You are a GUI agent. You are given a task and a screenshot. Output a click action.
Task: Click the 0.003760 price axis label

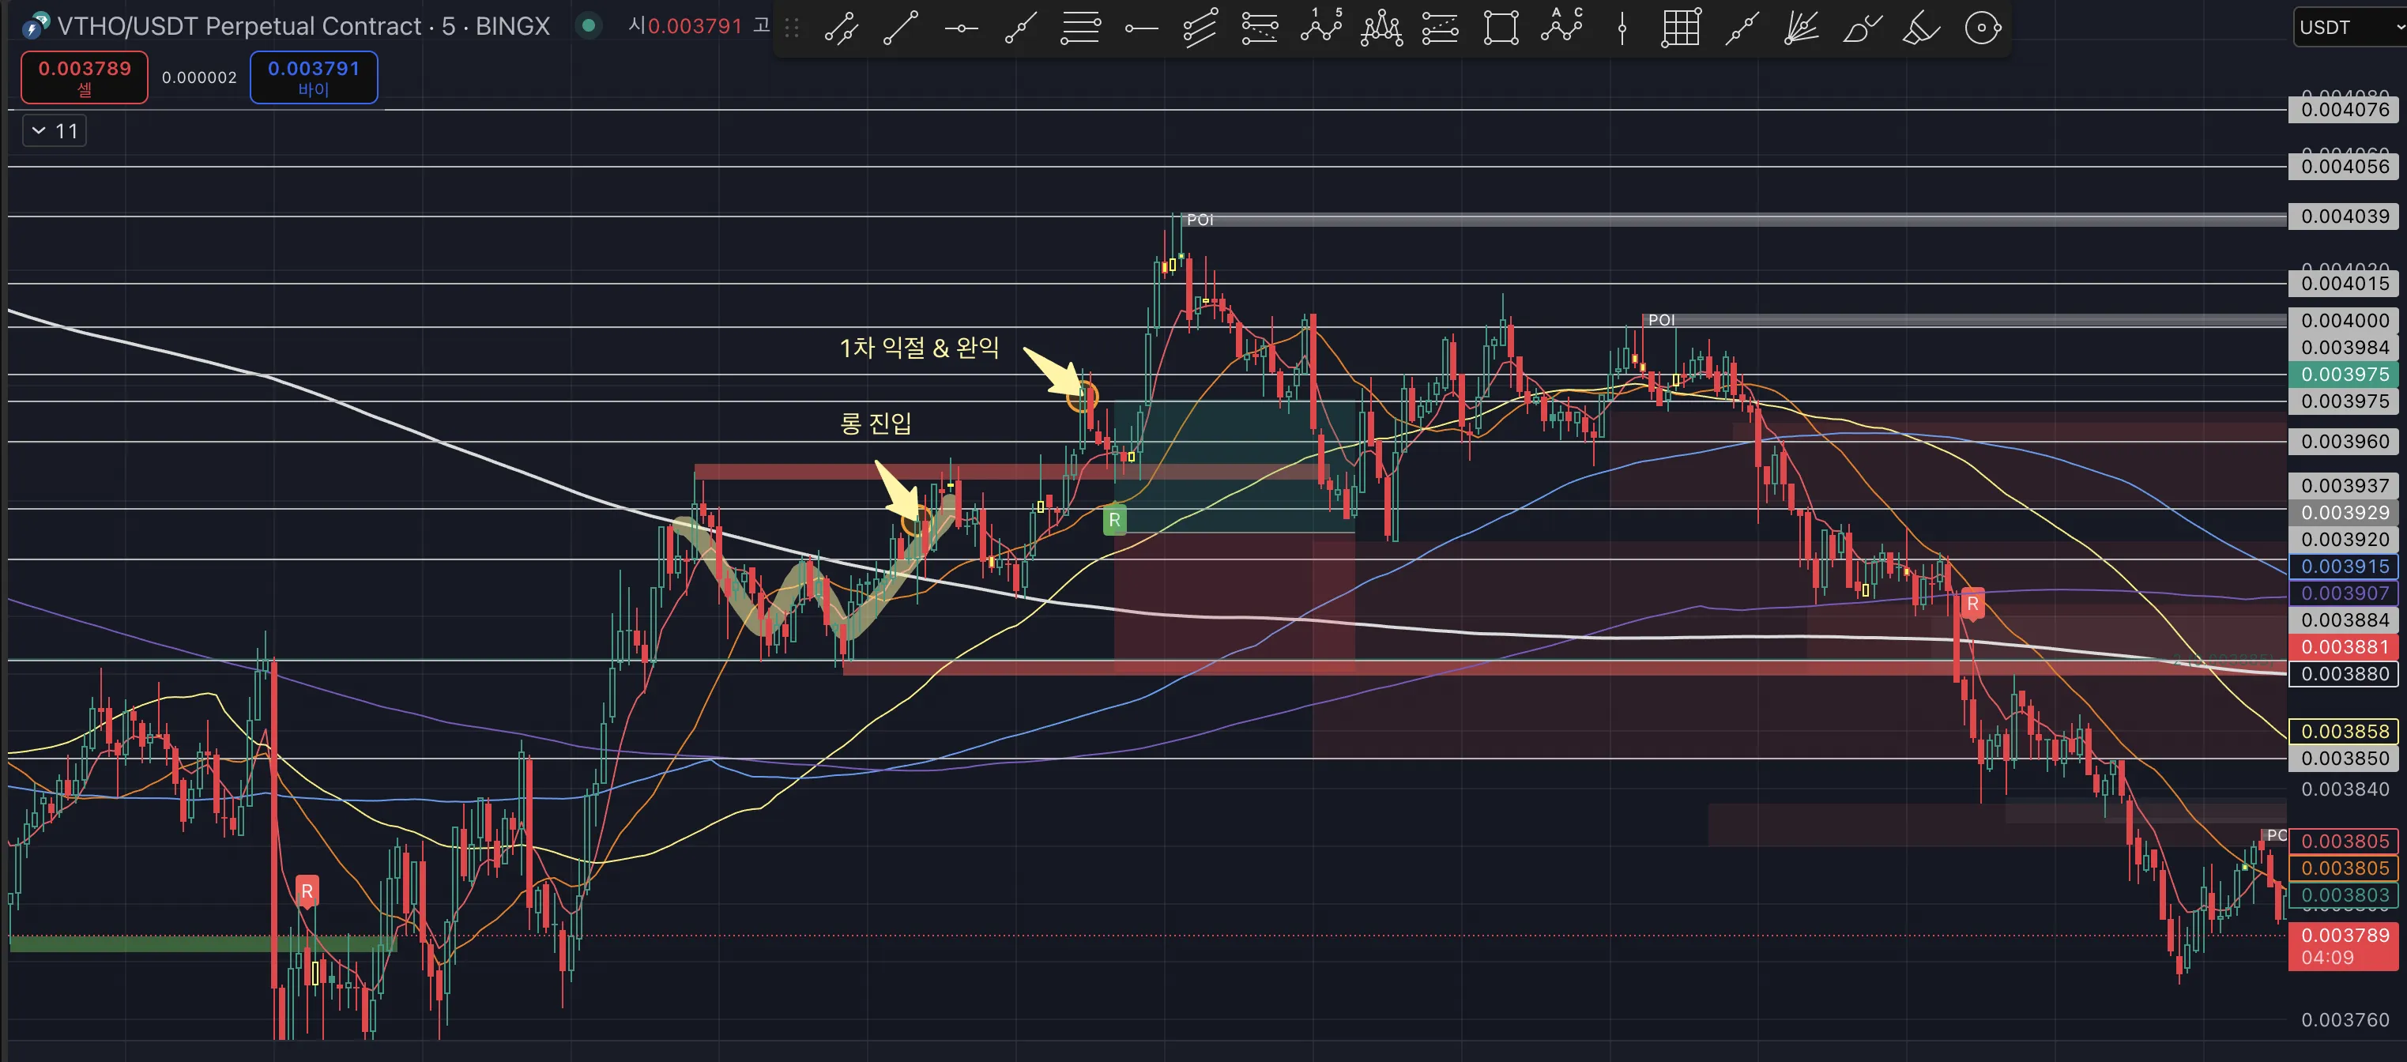pos(2344,1019)
